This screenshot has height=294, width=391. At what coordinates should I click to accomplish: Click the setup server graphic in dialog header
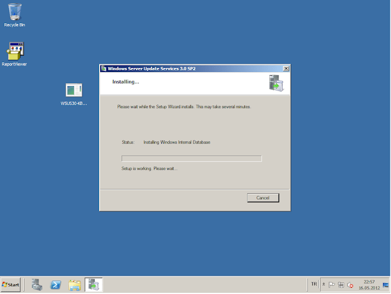click(x=276, y=83)
